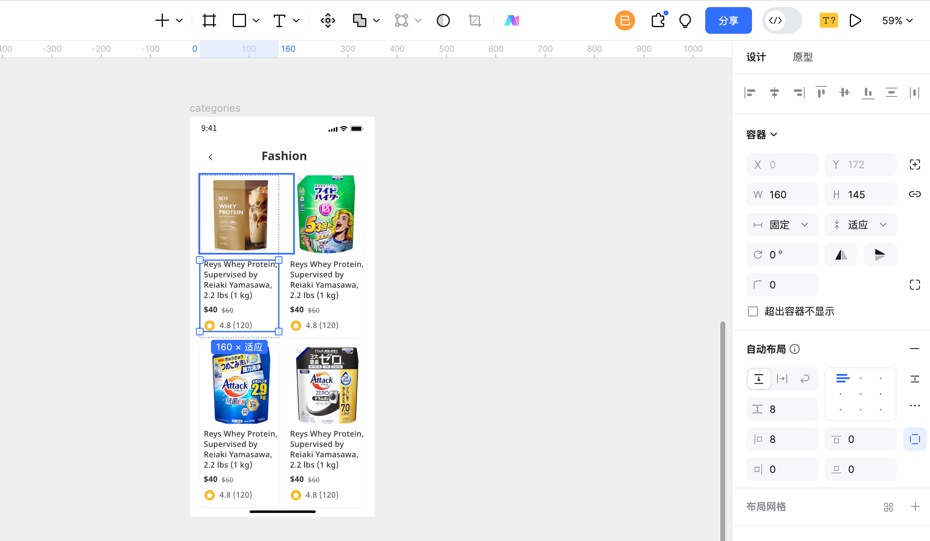Click align right icon
The height and width of the screenshot is (541, 930).
point(798,93)
